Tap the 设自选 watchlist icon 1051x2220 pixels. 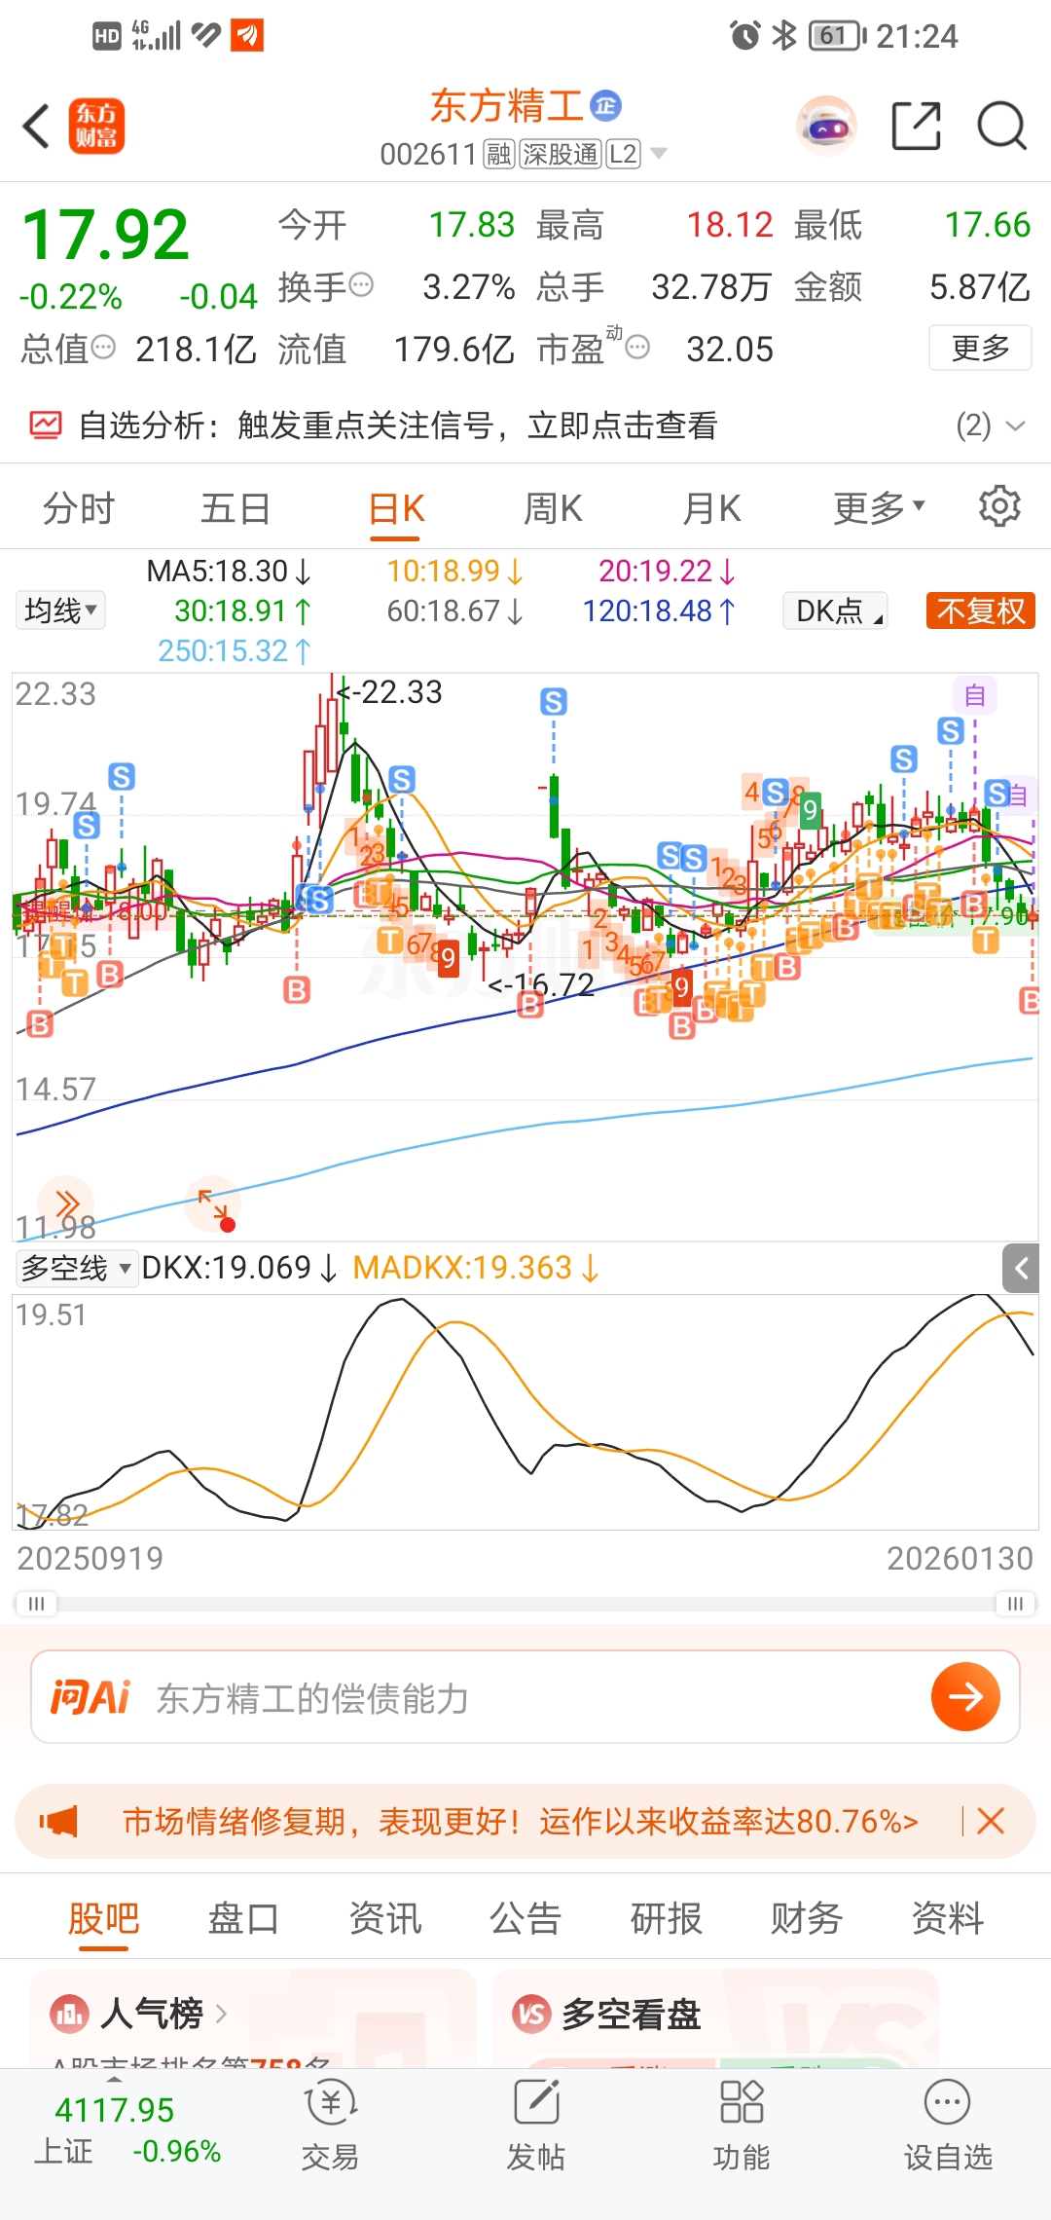click(948, 2125)
